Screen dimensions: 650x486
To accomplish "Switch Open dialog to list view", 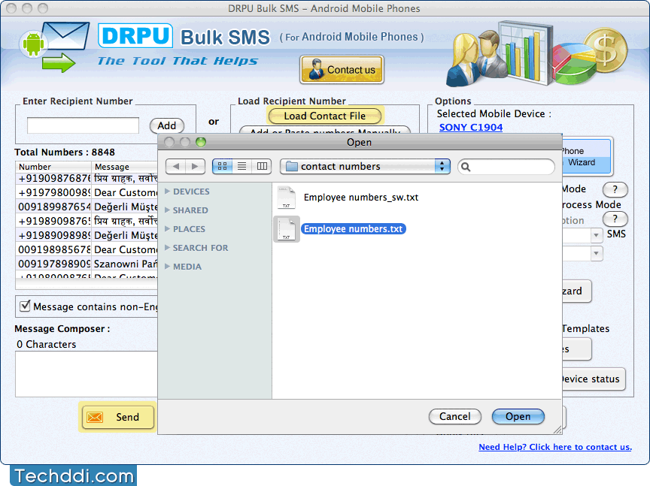I will coord(241,167).
